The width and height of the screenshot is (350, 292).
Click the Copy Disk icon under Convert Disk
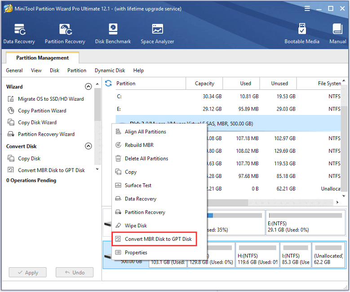point(11,158)
